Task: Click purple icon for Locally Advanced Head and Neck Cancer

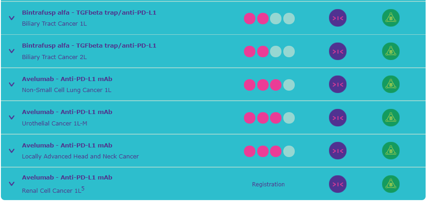Action: tap(338, 151)
